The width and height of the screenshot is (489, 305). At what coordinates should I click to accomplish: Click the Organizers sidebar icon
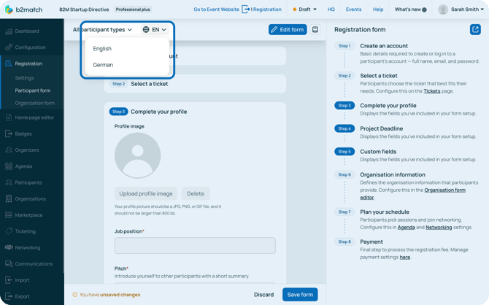[x=9, y=150]
